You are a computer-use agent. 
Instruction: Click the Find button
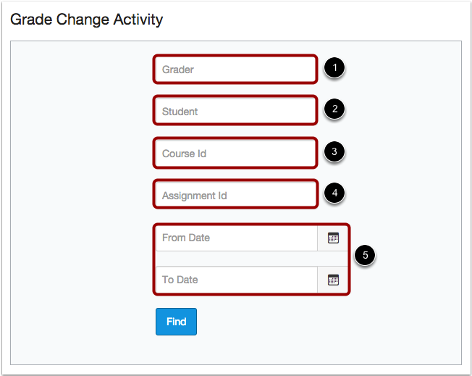[176, 322]
